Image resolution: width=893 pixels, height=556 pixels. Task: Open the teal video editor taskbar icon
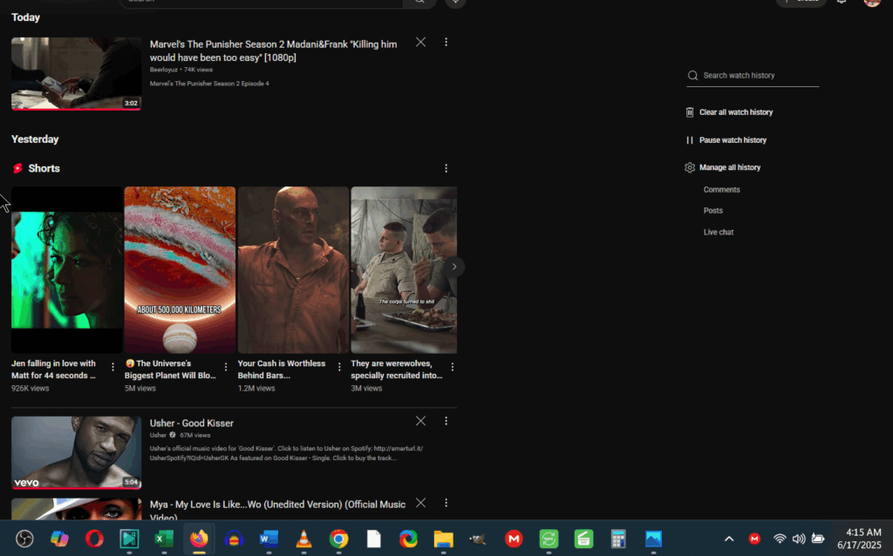(x=129, y=539)
